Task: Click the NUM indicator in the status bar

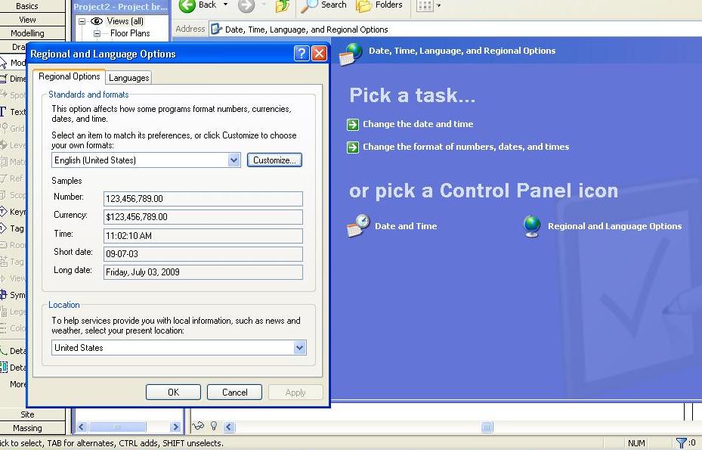Action: [636, 443]
